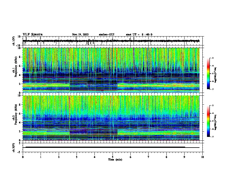Click inside the ch.2 spectrogram plot
Image resolution: width=228 pixels, height=176 pixels.
pos(111,118)
